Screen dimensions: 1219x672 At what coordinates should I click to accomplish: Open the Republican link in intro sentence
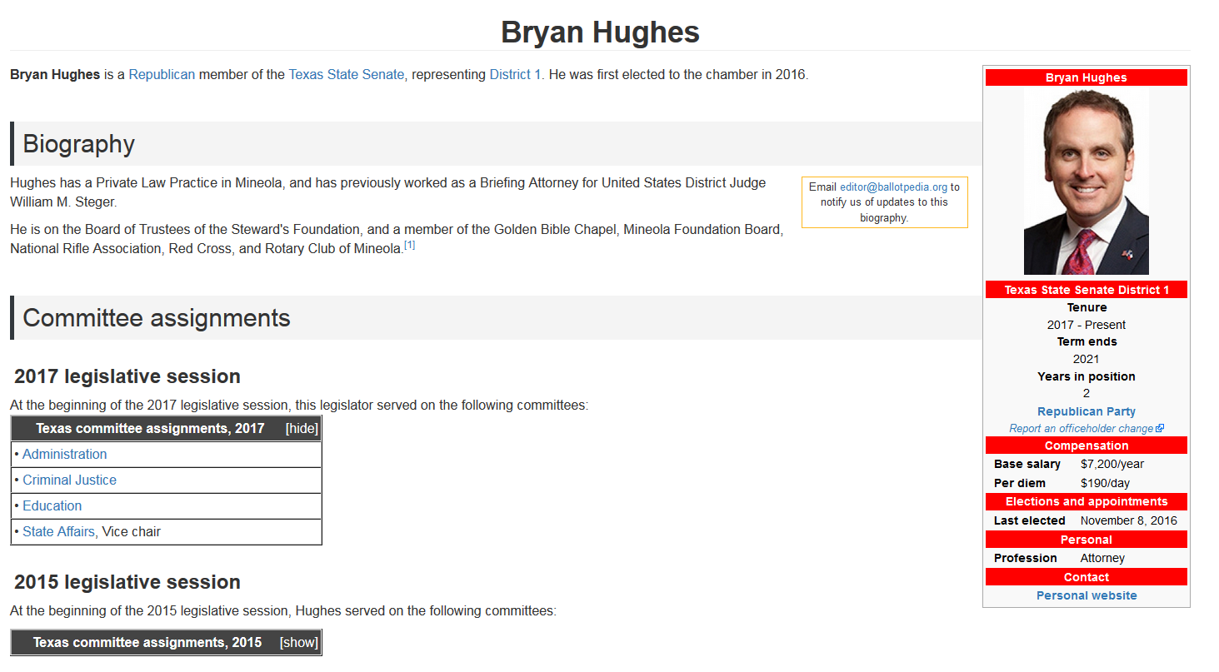[x=162, y=74]
